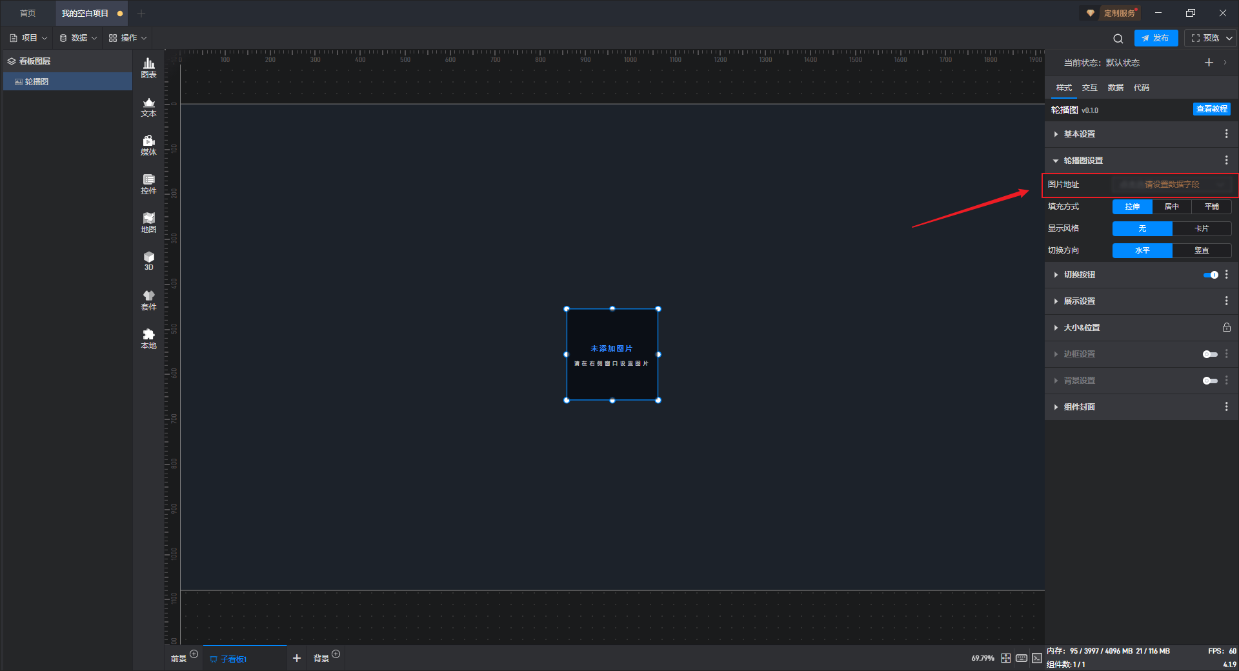Open the 项目 dropdown menu
This screenshot has width=1239, height=671.
[x=28, y=38]
